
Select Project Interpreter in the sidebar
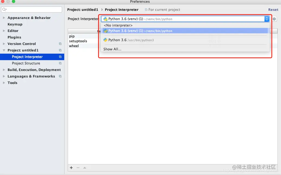click(32, 57)
